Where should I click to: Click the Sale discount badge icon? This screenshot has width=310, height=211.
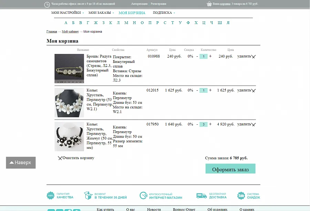click(x=241, y=196)
